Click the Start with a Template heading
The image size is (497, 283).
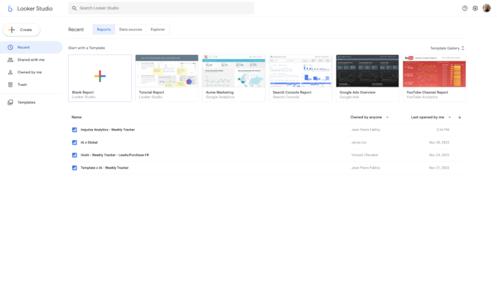pyautogui.click(x=87, y=48)
